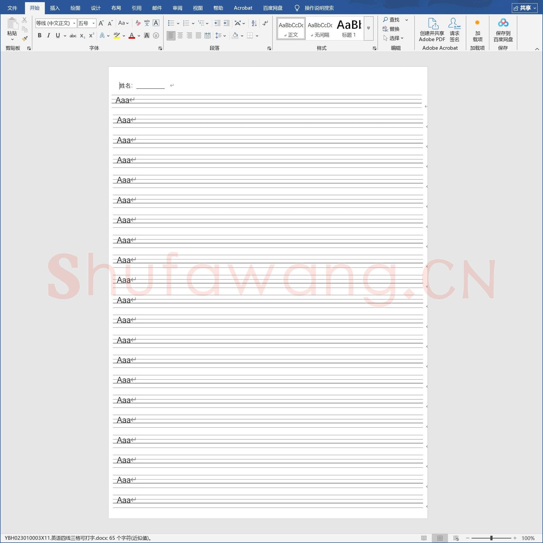Select the 标题 1 style
The height and width of the screenshot is (543, 543).
349,29
